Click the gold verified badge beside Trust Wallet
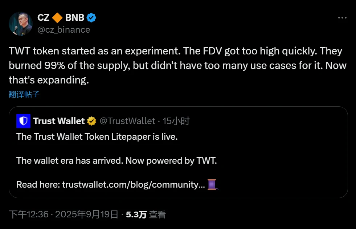Screen dimensions: 356x229 point(92,121)
